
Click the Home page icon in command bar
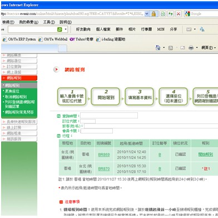[158, 48]
